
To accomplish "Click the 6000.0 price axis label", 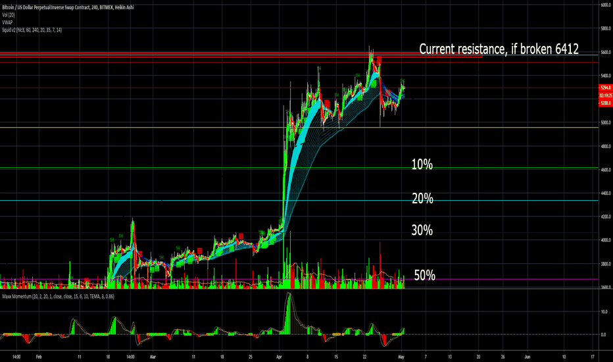I will tap(606, 5).
